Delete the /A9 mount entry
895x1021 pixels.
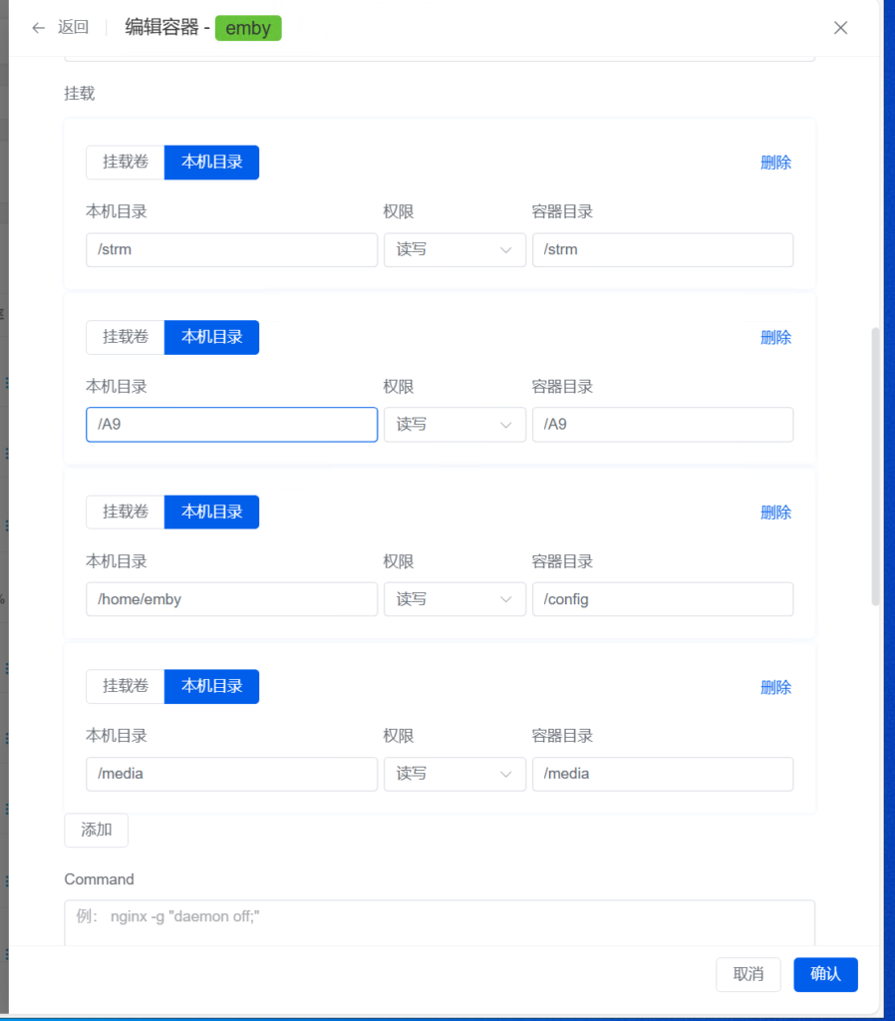tap(775, 338)
